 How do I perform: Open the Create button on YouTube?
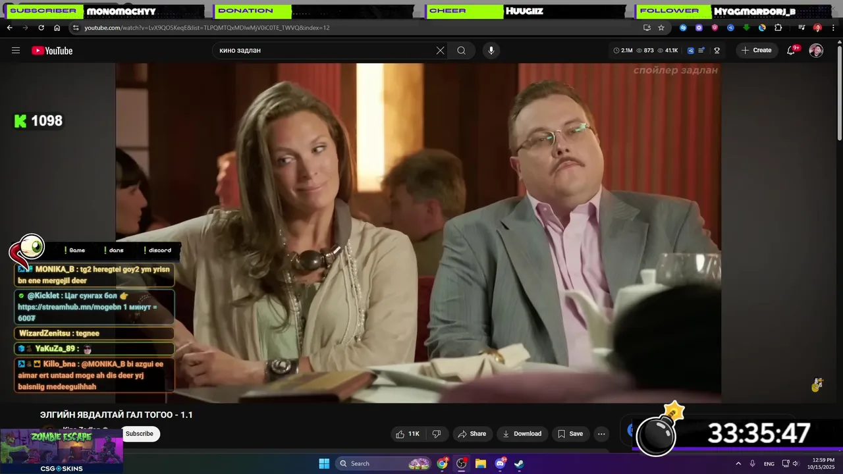756,51
